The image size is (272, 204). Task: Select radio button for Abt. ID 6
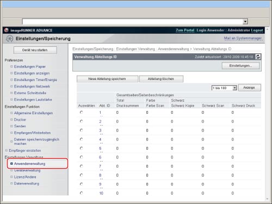coord(81,157)
